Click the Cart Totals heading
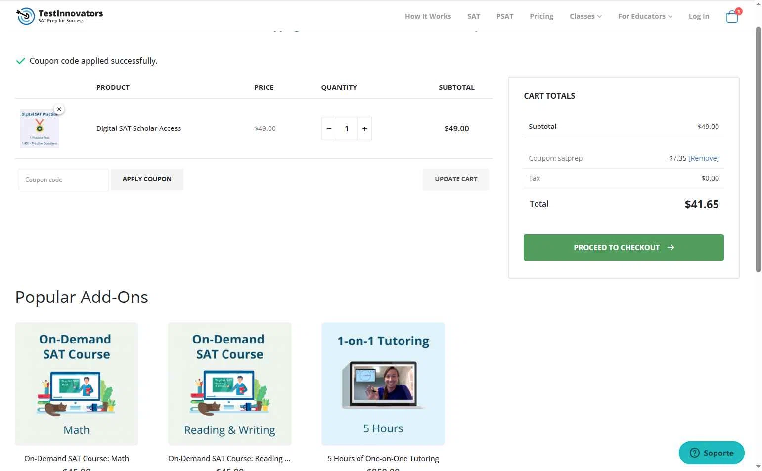762x471 pixels. (549, 96)
